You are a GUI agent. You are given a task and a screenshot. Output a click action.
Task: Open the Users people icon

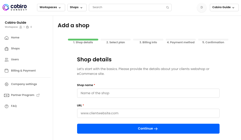coord(6,60)
